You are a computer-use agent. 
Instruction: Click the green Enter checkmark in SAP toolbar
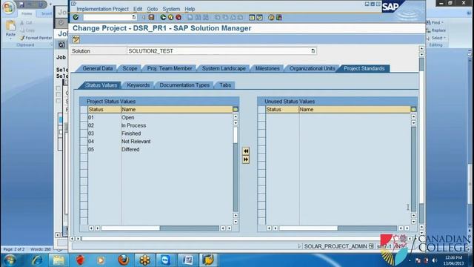pos(76,17)
